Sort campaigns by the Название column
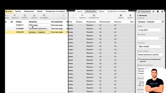This screenshot has width=166, height=93. 33,22
